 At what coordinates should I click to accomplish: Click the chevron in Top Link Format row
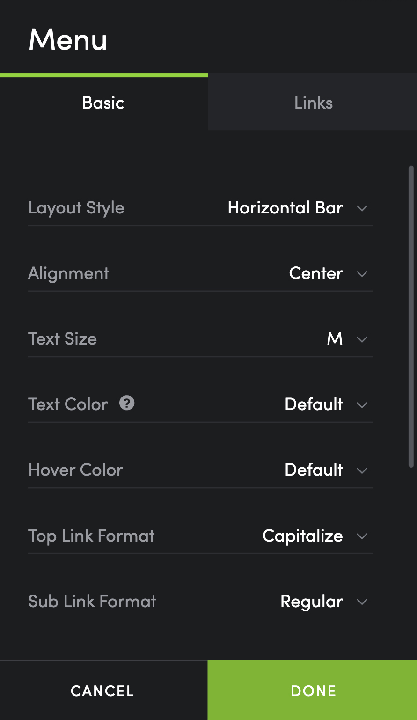pos(362,536)
